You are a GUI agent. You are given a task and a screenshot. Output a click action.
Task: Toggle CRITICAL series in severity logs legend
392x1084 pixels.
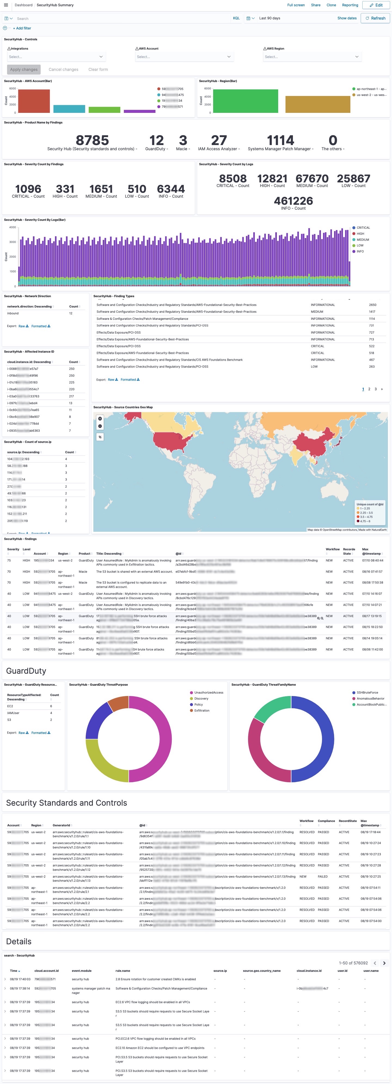[x=361, y=228]
